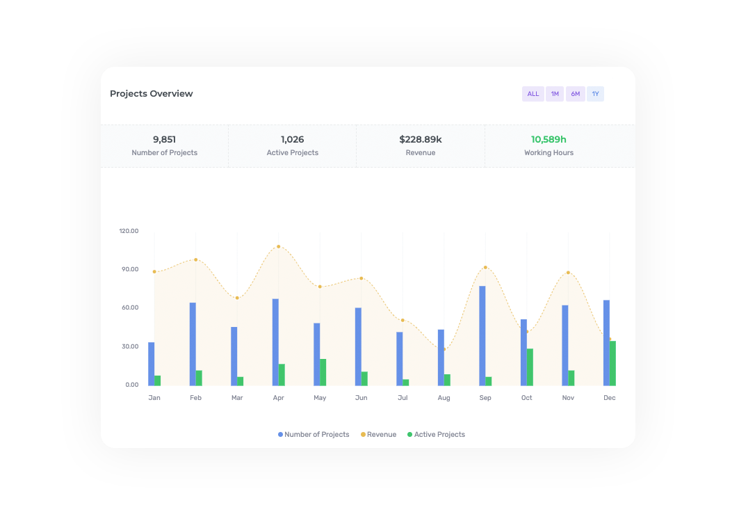Toggle Number of Projects legend series
This screenshot has width=739, height=528.
(316, 435)
